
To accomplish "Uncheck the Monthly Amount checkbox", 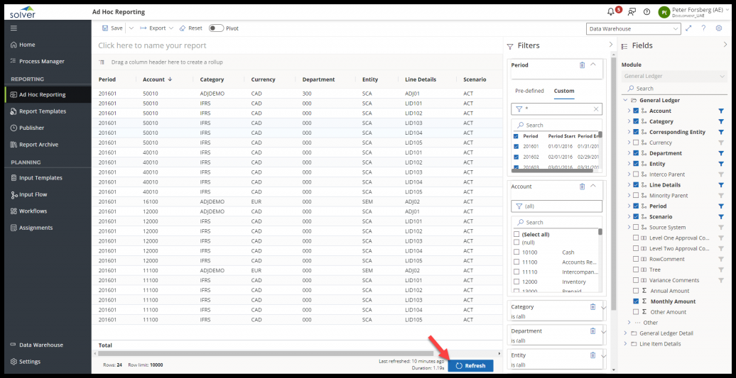I will point(637,301).
